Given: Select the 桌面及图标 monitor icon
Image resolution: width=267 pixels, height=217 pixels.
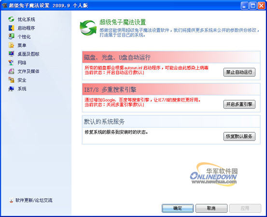Looking at the screenshot, I should pos(11,54).
